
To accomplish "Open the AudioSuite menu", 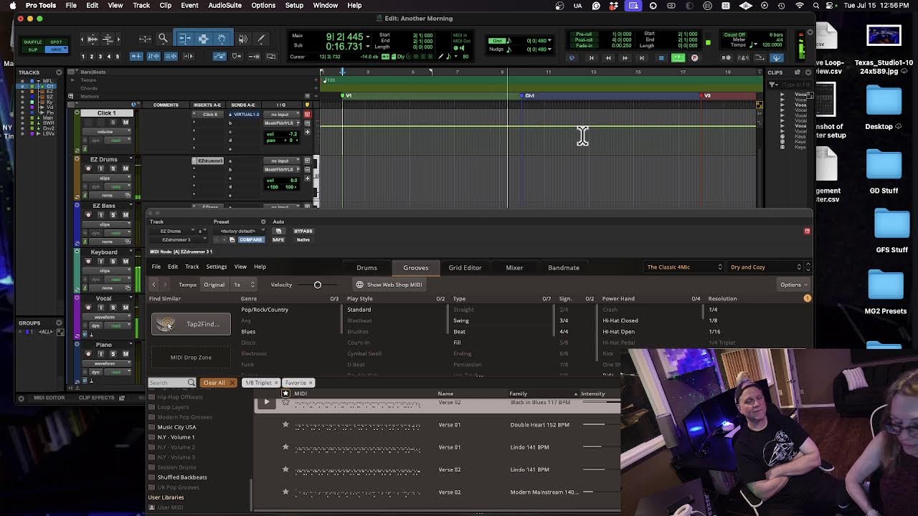I will 224,5.
